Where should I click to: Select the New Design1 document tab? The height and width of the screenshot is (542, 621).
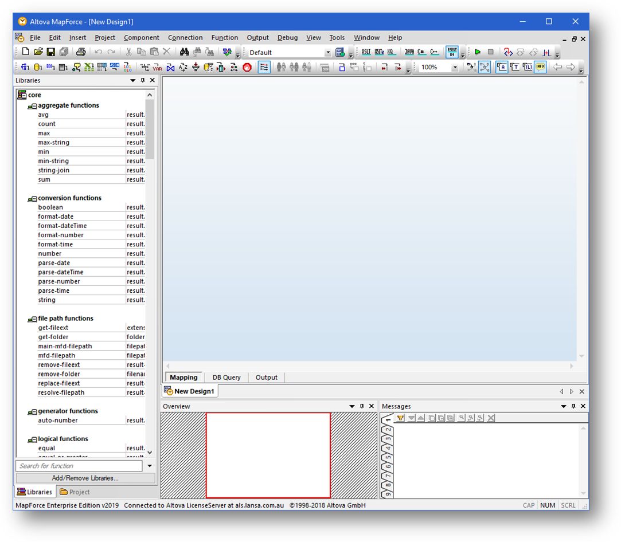(190, 391)
